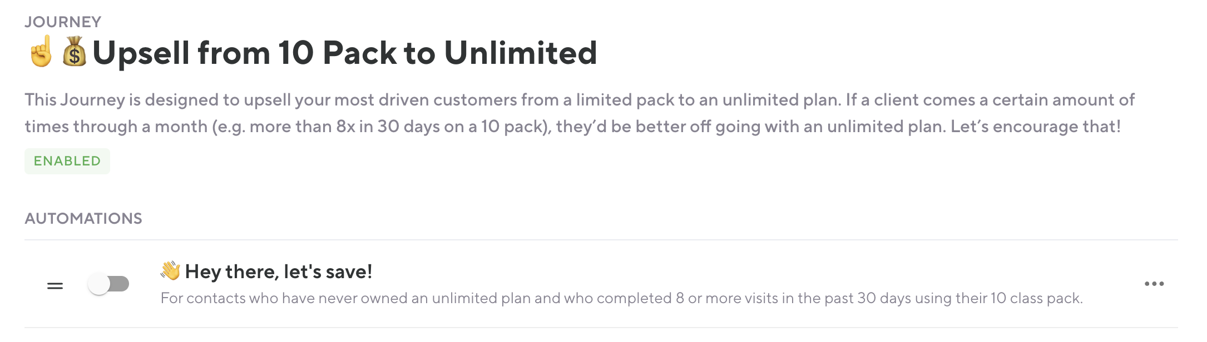The height and width of the screenshot is (342, 1207).
Task: Open the "Hey there, let's save!" automation
Action: [278, 271]
